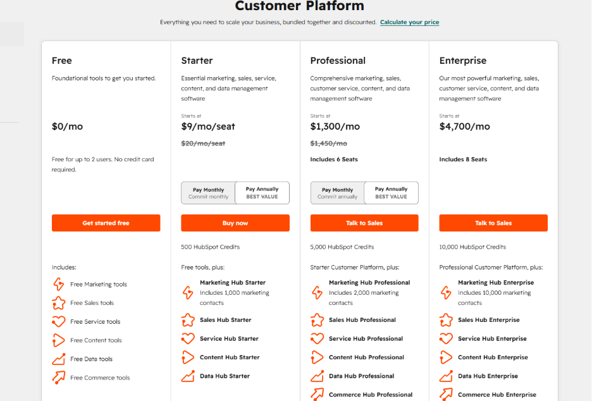Click the Data Hub Enterprise label

click(x=488, y=376)
